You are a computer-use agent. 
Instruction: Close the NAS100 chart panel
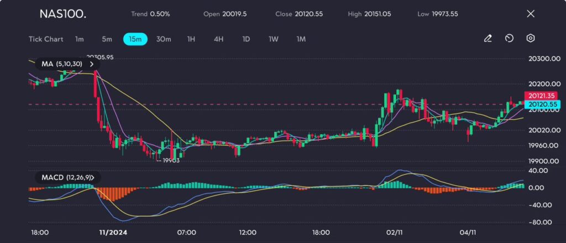531,14
